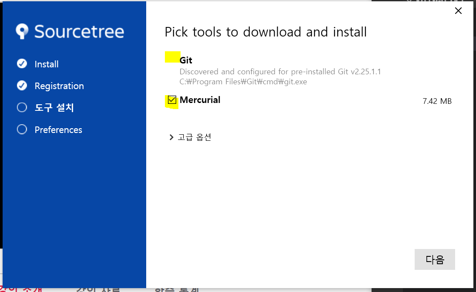Click the Git tool name
Image resolution: width=476 pixels, height=292 pixels.
(186, 60)
